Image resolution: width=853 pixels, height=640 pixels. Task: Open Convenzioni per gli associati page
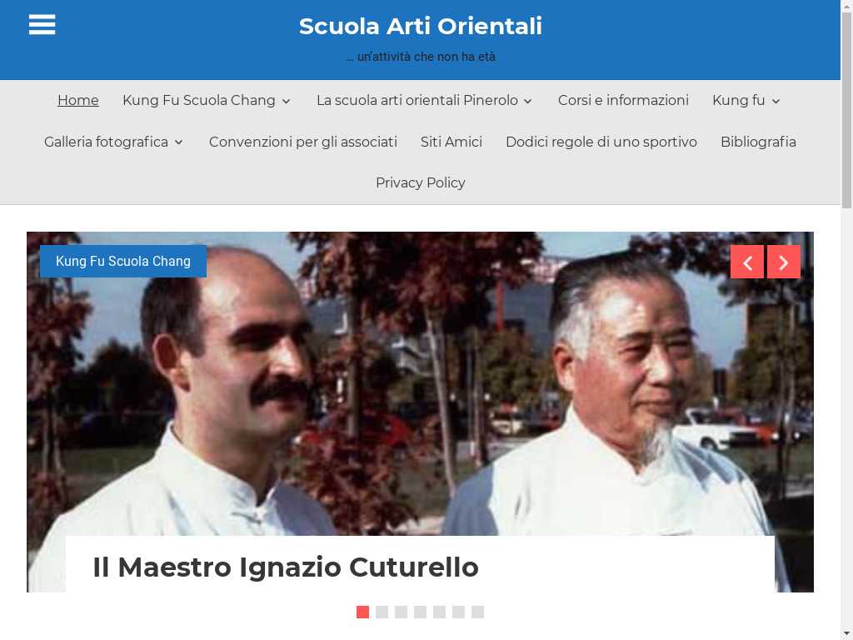coord(303,142)
